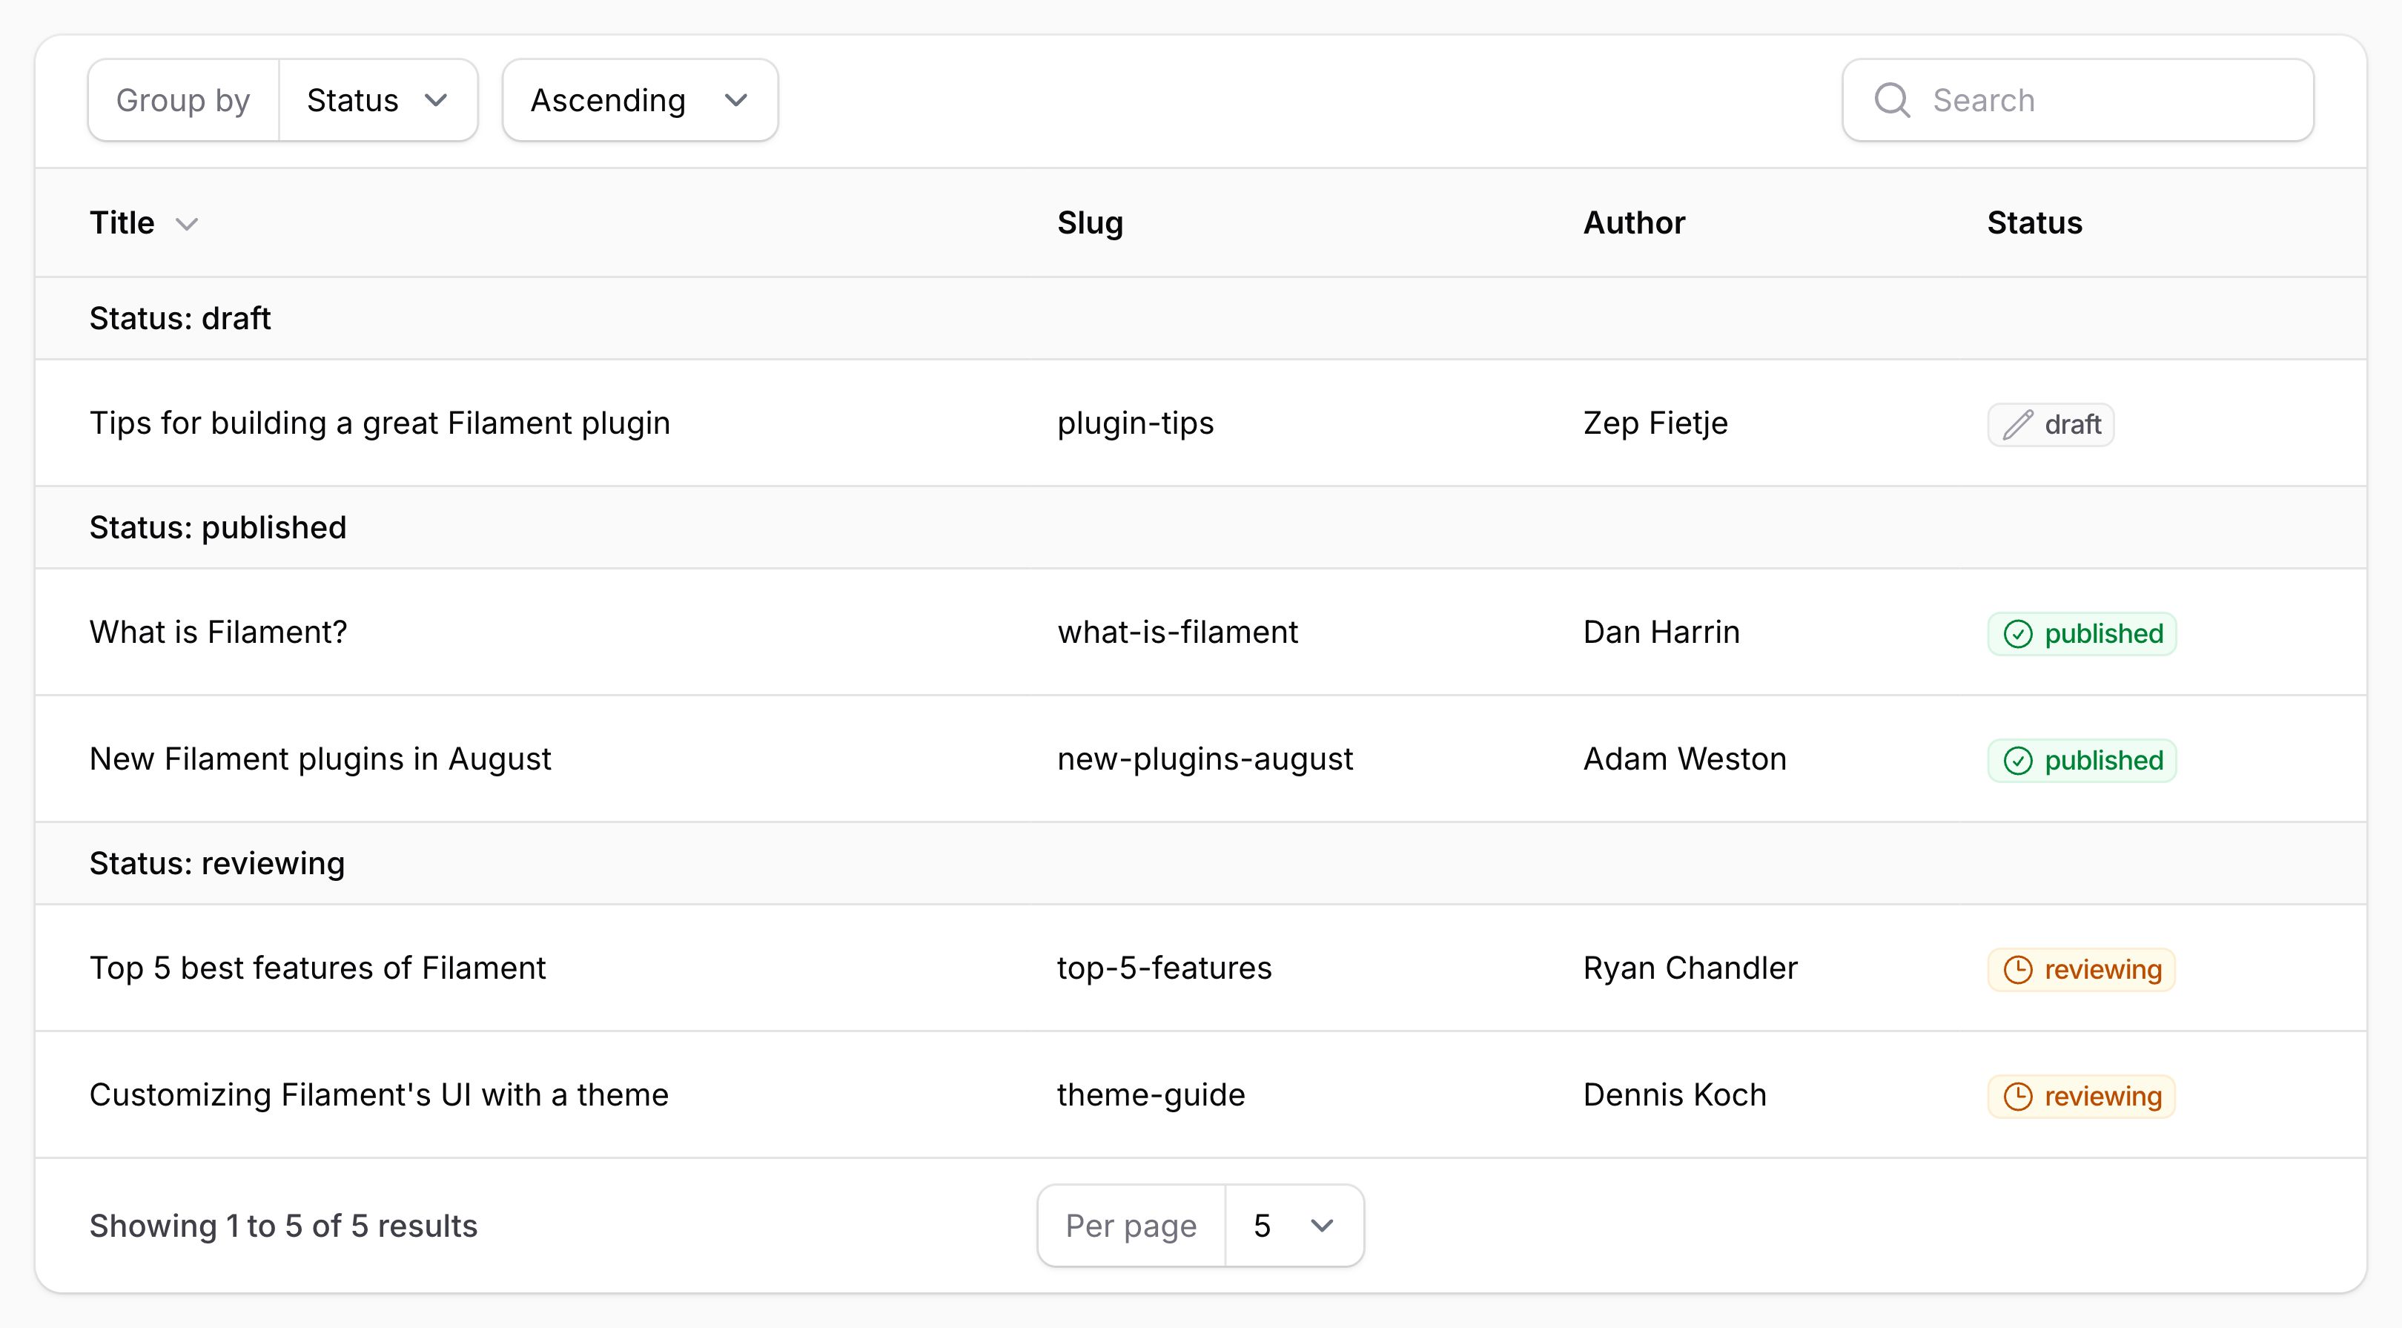The image size is (2402, 1328).
Task: Click the 'Status: reviewing' group header
Action: 1201,864
